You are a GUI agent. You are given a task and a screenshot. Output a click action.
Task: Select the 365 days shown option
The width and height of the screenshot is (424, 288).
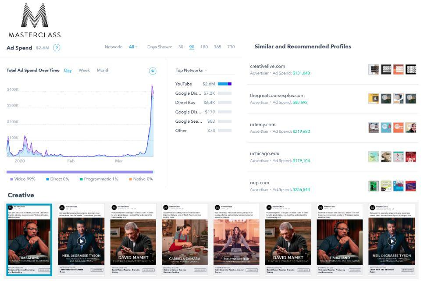[x=217, y=47]
